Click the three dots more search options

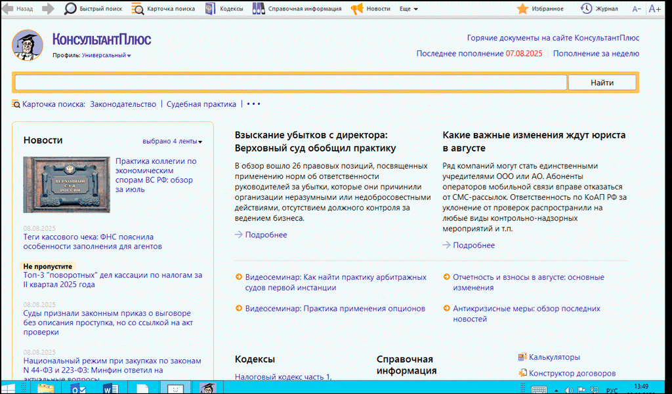tap(253, 104)
